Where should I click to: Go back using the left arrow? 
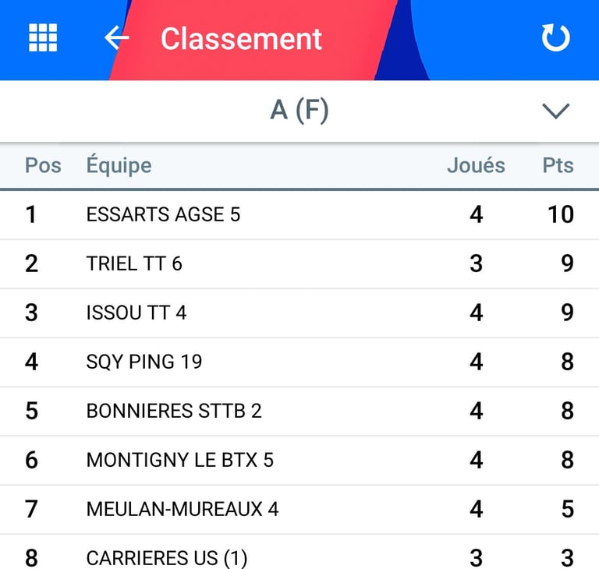pos(116,37)
